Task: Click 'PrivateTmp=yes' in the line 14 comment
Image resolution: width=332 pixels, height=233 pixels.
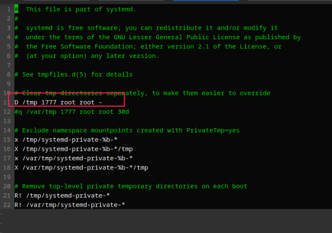Action: (213, 130)
